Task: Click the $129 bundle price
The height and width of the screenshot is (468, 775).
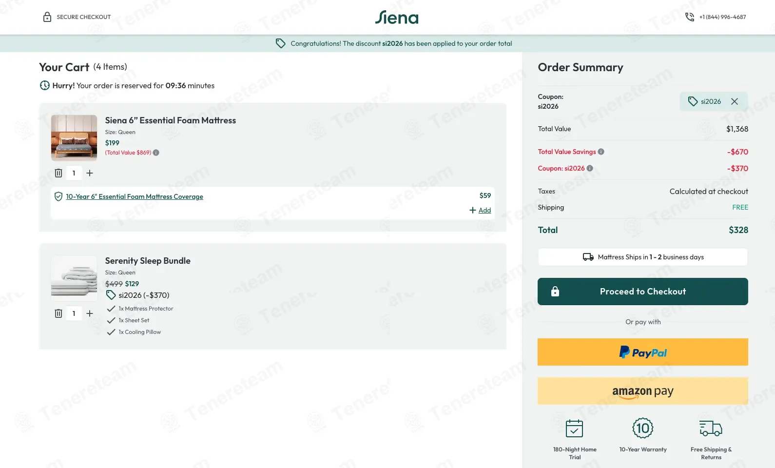Action: pyautogui.click(x=132, y=284)
